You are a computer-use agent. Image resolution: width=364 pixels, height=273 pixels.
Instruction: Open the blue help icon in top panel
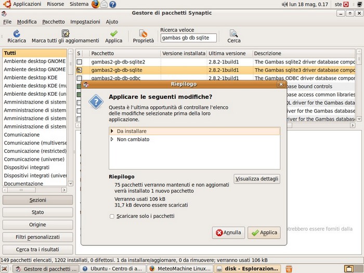[x=113, y=4]
